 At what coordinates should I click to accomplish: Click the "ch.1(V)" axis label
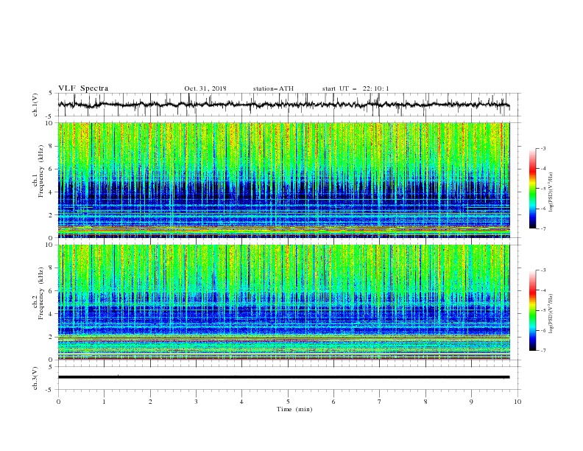[35, 105]
